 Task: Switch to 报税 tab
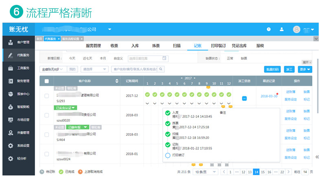click(x=260, y=46)
